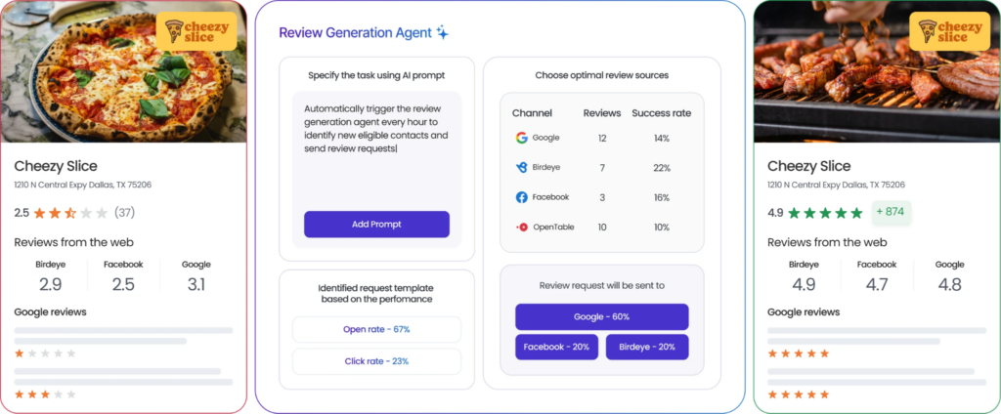The height and width of the screenshot is (414, 1001).
Task: Click the Click rate - 23% pill
Action: [376, 361]
